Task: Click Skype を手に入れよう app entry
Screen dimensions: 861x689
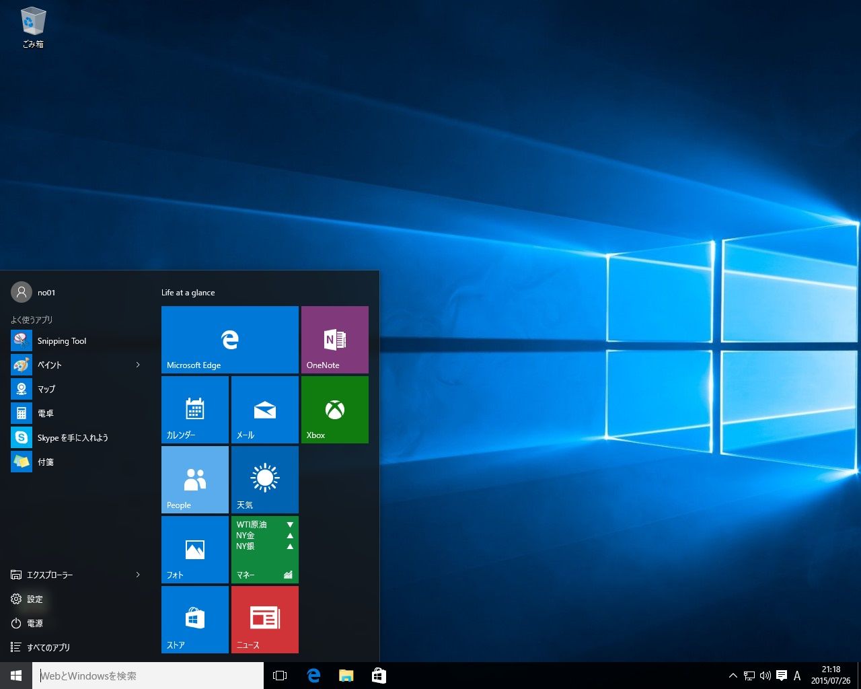Action: [75, 437]
